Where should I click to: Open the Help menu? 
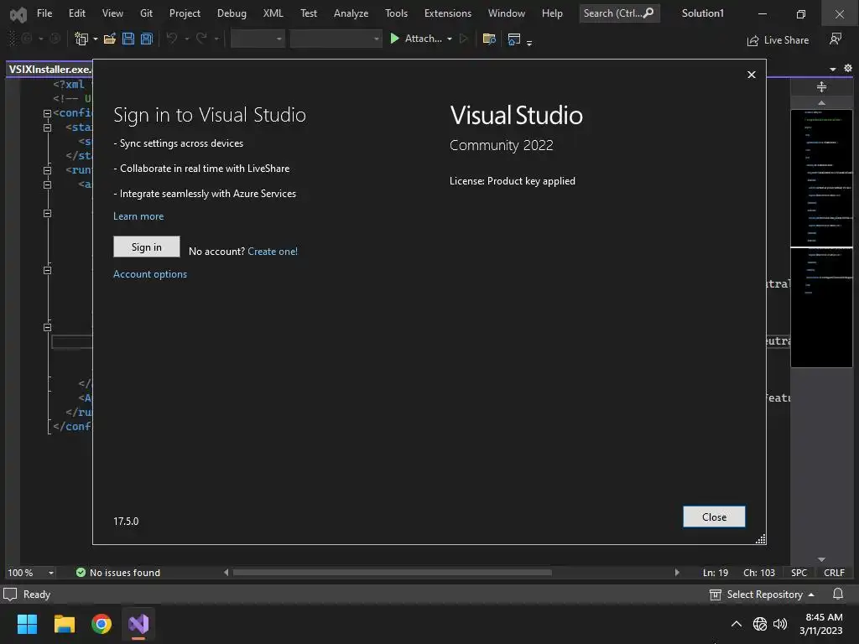coord(552,13)
